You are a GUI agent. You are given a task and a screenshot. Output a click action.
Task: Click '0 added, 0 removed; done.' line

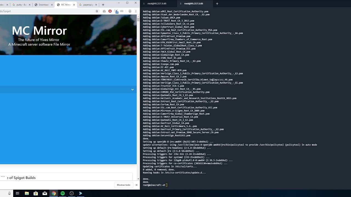159,170
